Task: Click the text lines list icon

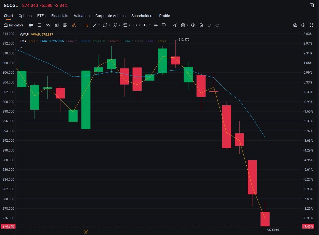Action: click(65, 25)
